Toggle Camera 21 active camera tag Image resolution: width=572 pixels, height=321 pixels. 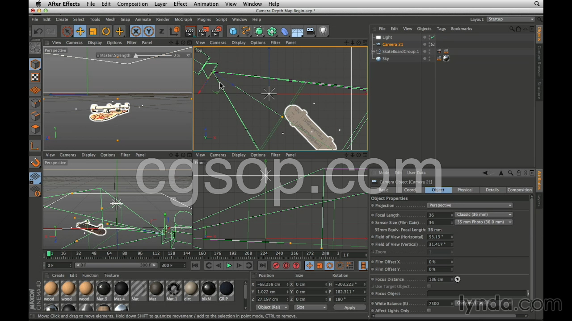pos(433,45)
